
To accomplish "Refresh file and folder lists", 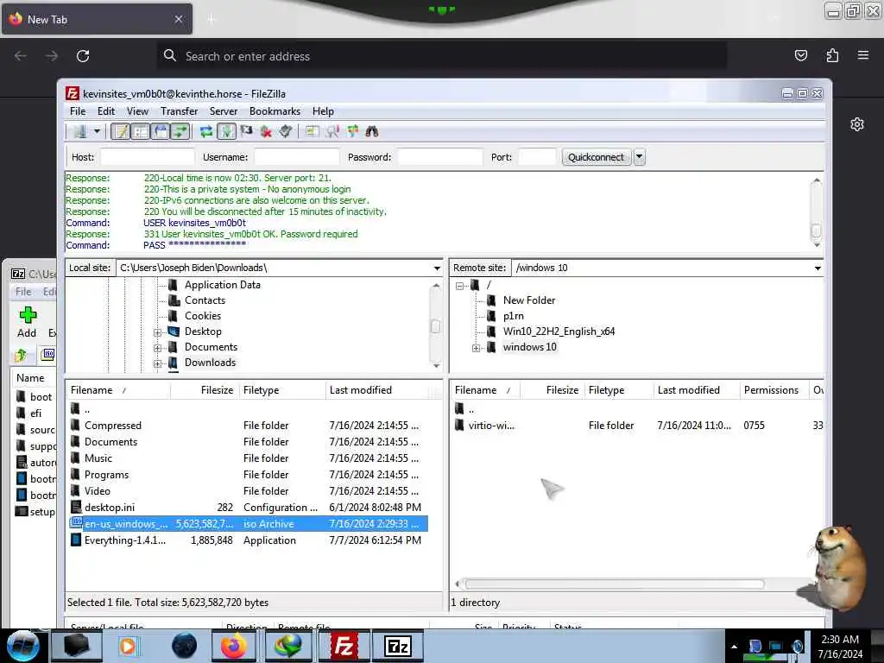I will pyautogui.click(x=205, y=132).
